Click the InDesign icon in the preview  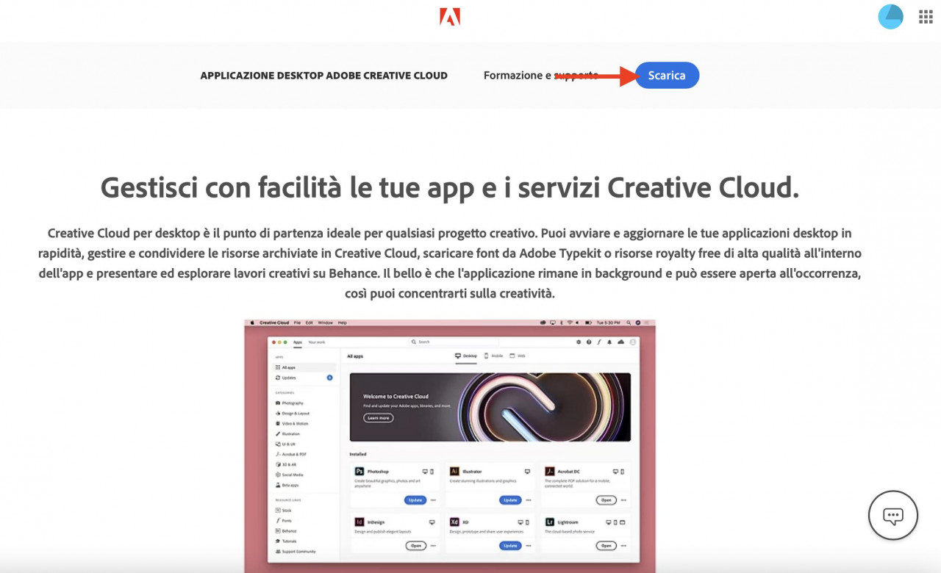point(359,522)
